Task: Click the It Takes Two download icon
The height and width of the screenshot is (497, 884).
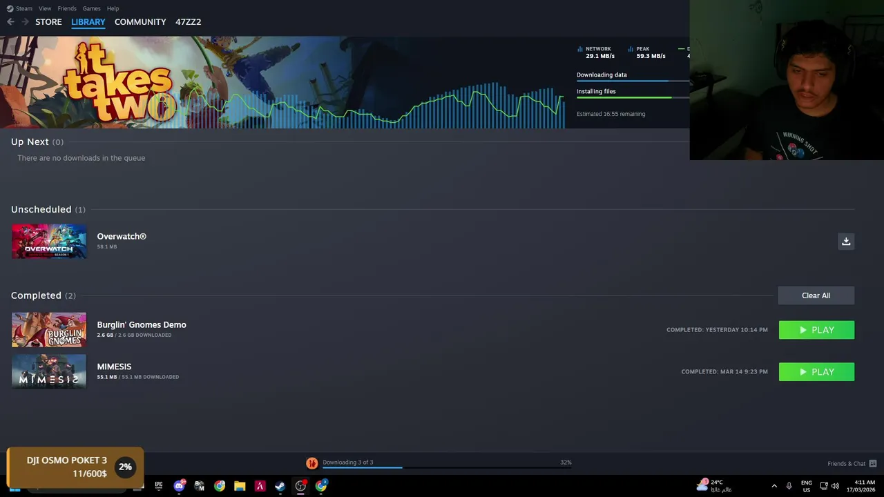Action: pyautogui.click(x=312, y=463)
